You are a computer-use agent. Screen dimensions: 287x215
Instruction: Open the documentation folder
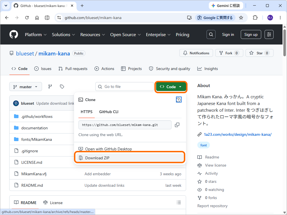(x=34, y=128)
